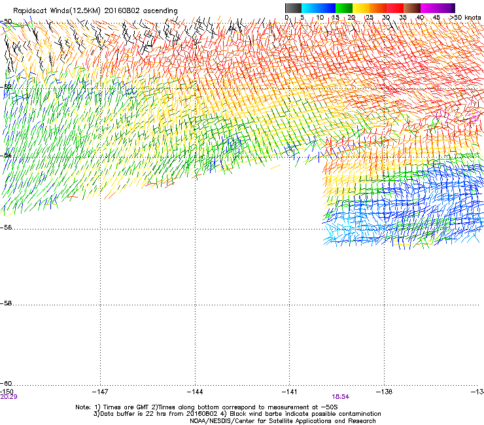The height and width of the screenshot is (425, 484).
Task: Click the longitude label -147
Action: [100, 392]
